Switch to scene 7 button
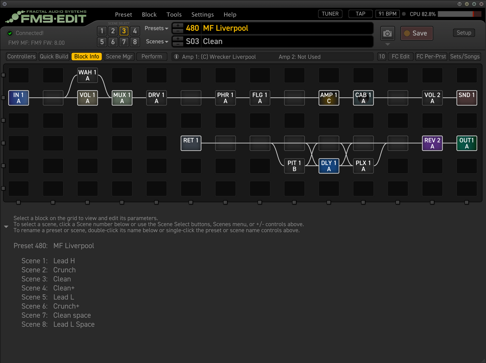 (x=124, y=42)
